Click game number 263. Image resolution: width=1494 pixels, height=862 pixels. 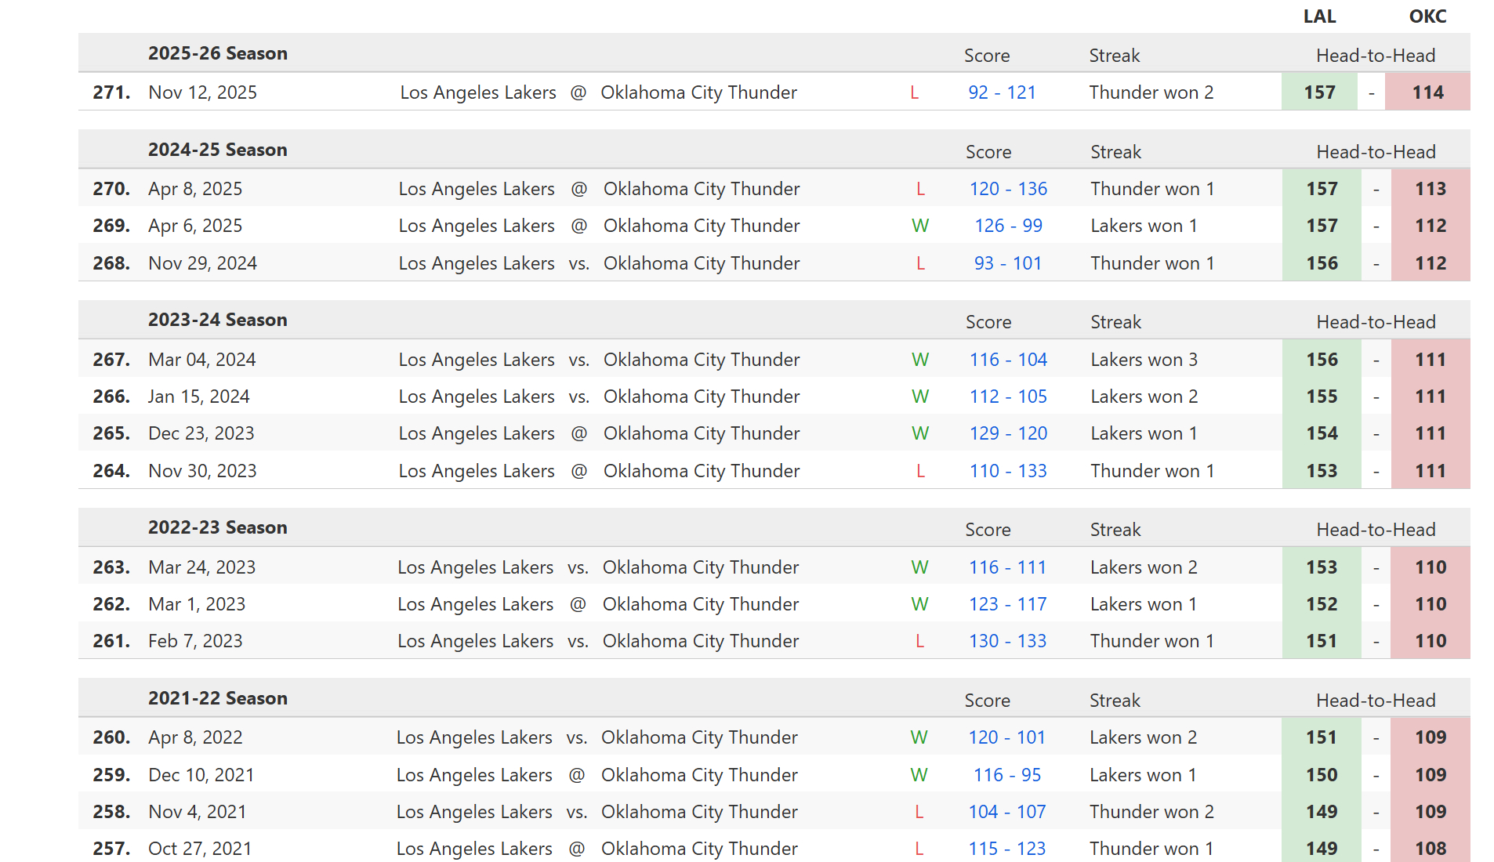point(111,567)
